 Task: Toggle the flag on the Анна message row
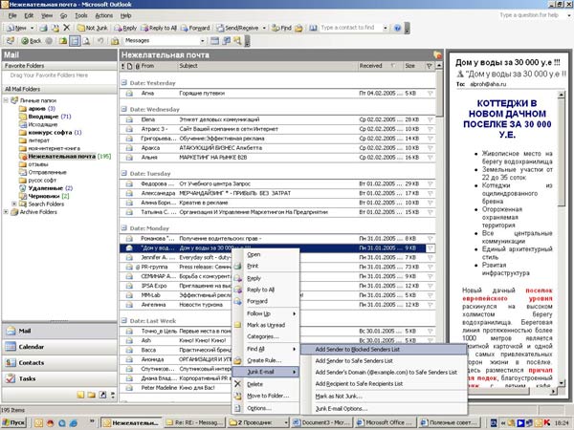coord(430,93)
